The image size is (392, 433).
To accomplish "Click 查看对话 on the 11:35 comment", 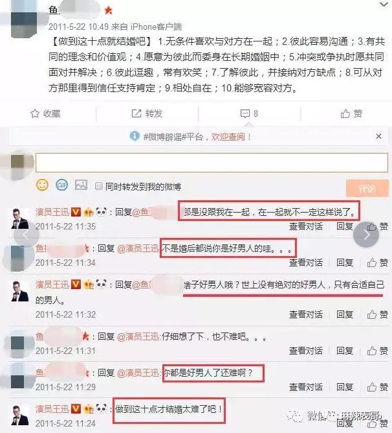I will (x=306, y=226).
